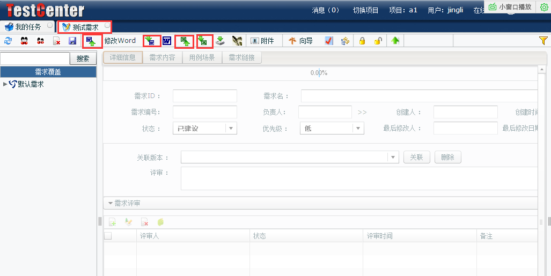Open the 关联版本 dropdown
551x276 pixels.
tap(290, 158)
